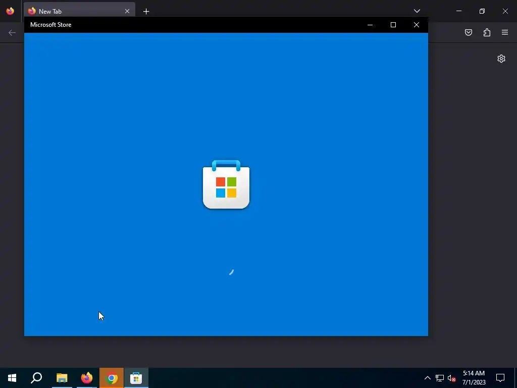Open the Firefox application hamburger menu
The width and height of the screenshot is (517, 388).
coord(505,32)
